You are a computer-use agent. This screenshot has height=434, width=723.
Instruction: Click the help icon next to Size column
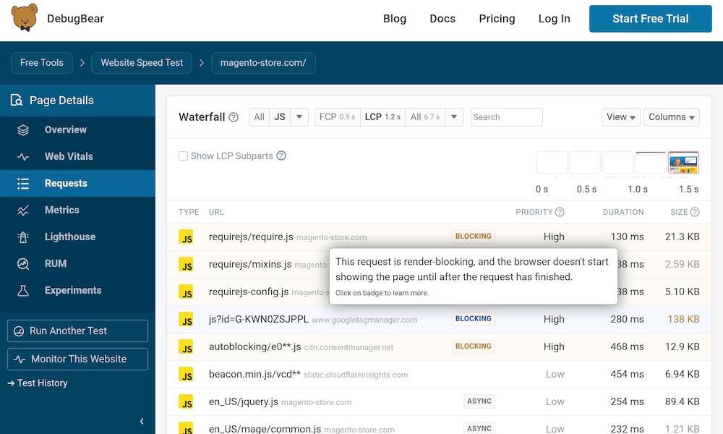point(695,212)
